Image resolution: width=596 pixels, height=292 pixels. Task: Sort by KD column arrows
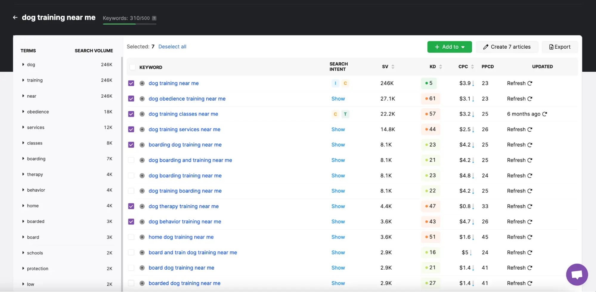[x=440, y=67]
